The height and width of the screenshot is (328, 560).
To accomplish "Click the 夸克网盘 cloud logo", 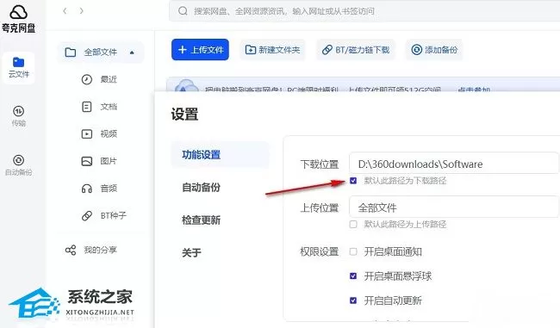I will (19, 12).
